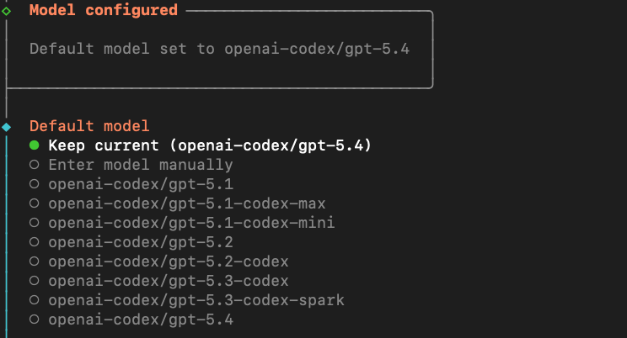Image resolution: width=627 pixels, height=338 pixels.
Task: Click the hollow circle before gpt-5.2-codex
Action: pyautogui.click(x=35, y=261)
